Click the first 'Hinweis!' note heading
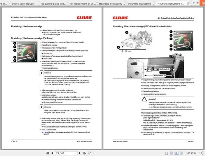The height and width of the screenshot is (156, 205). (x=48, y=73)
